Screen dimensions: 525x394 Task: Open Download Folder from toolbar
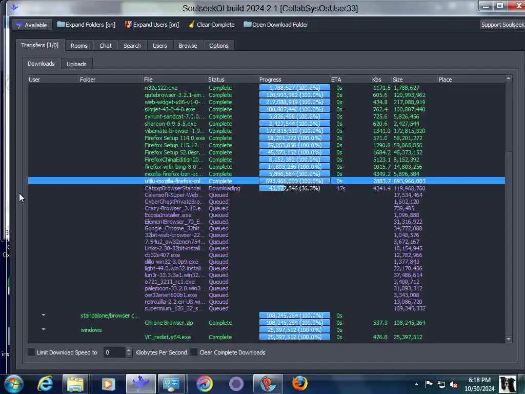[x=276, y=25]
